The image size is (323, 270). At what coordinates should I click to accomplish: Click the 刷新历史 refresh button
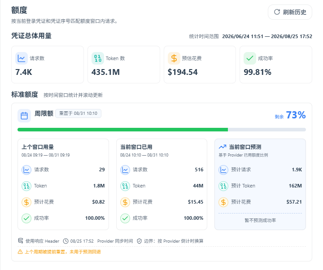(290, 12)
